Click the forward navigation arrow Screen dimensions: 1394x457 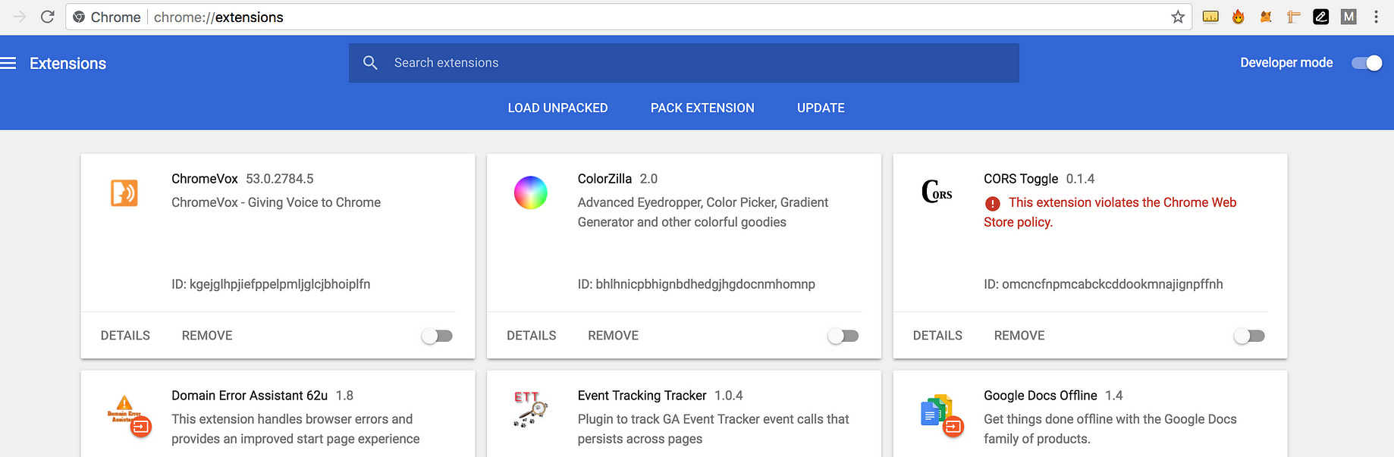[x=20, y=17]
